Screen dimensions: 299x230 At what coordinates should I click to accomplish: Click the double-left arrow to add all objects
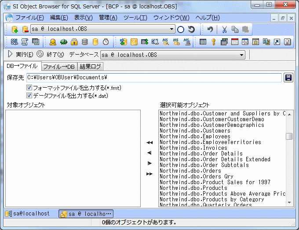149,143
